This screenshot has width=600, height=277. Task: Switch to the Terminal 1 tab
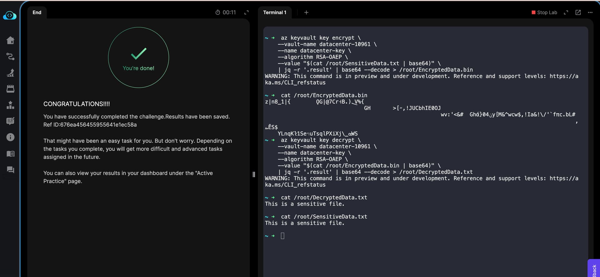pyautogui.click(x=274, y=12)
